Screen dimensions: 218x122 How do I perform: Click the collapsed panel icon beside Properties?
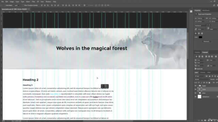click(x=191, y=12)
